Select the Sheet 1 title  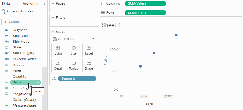[x=111, y=25]
